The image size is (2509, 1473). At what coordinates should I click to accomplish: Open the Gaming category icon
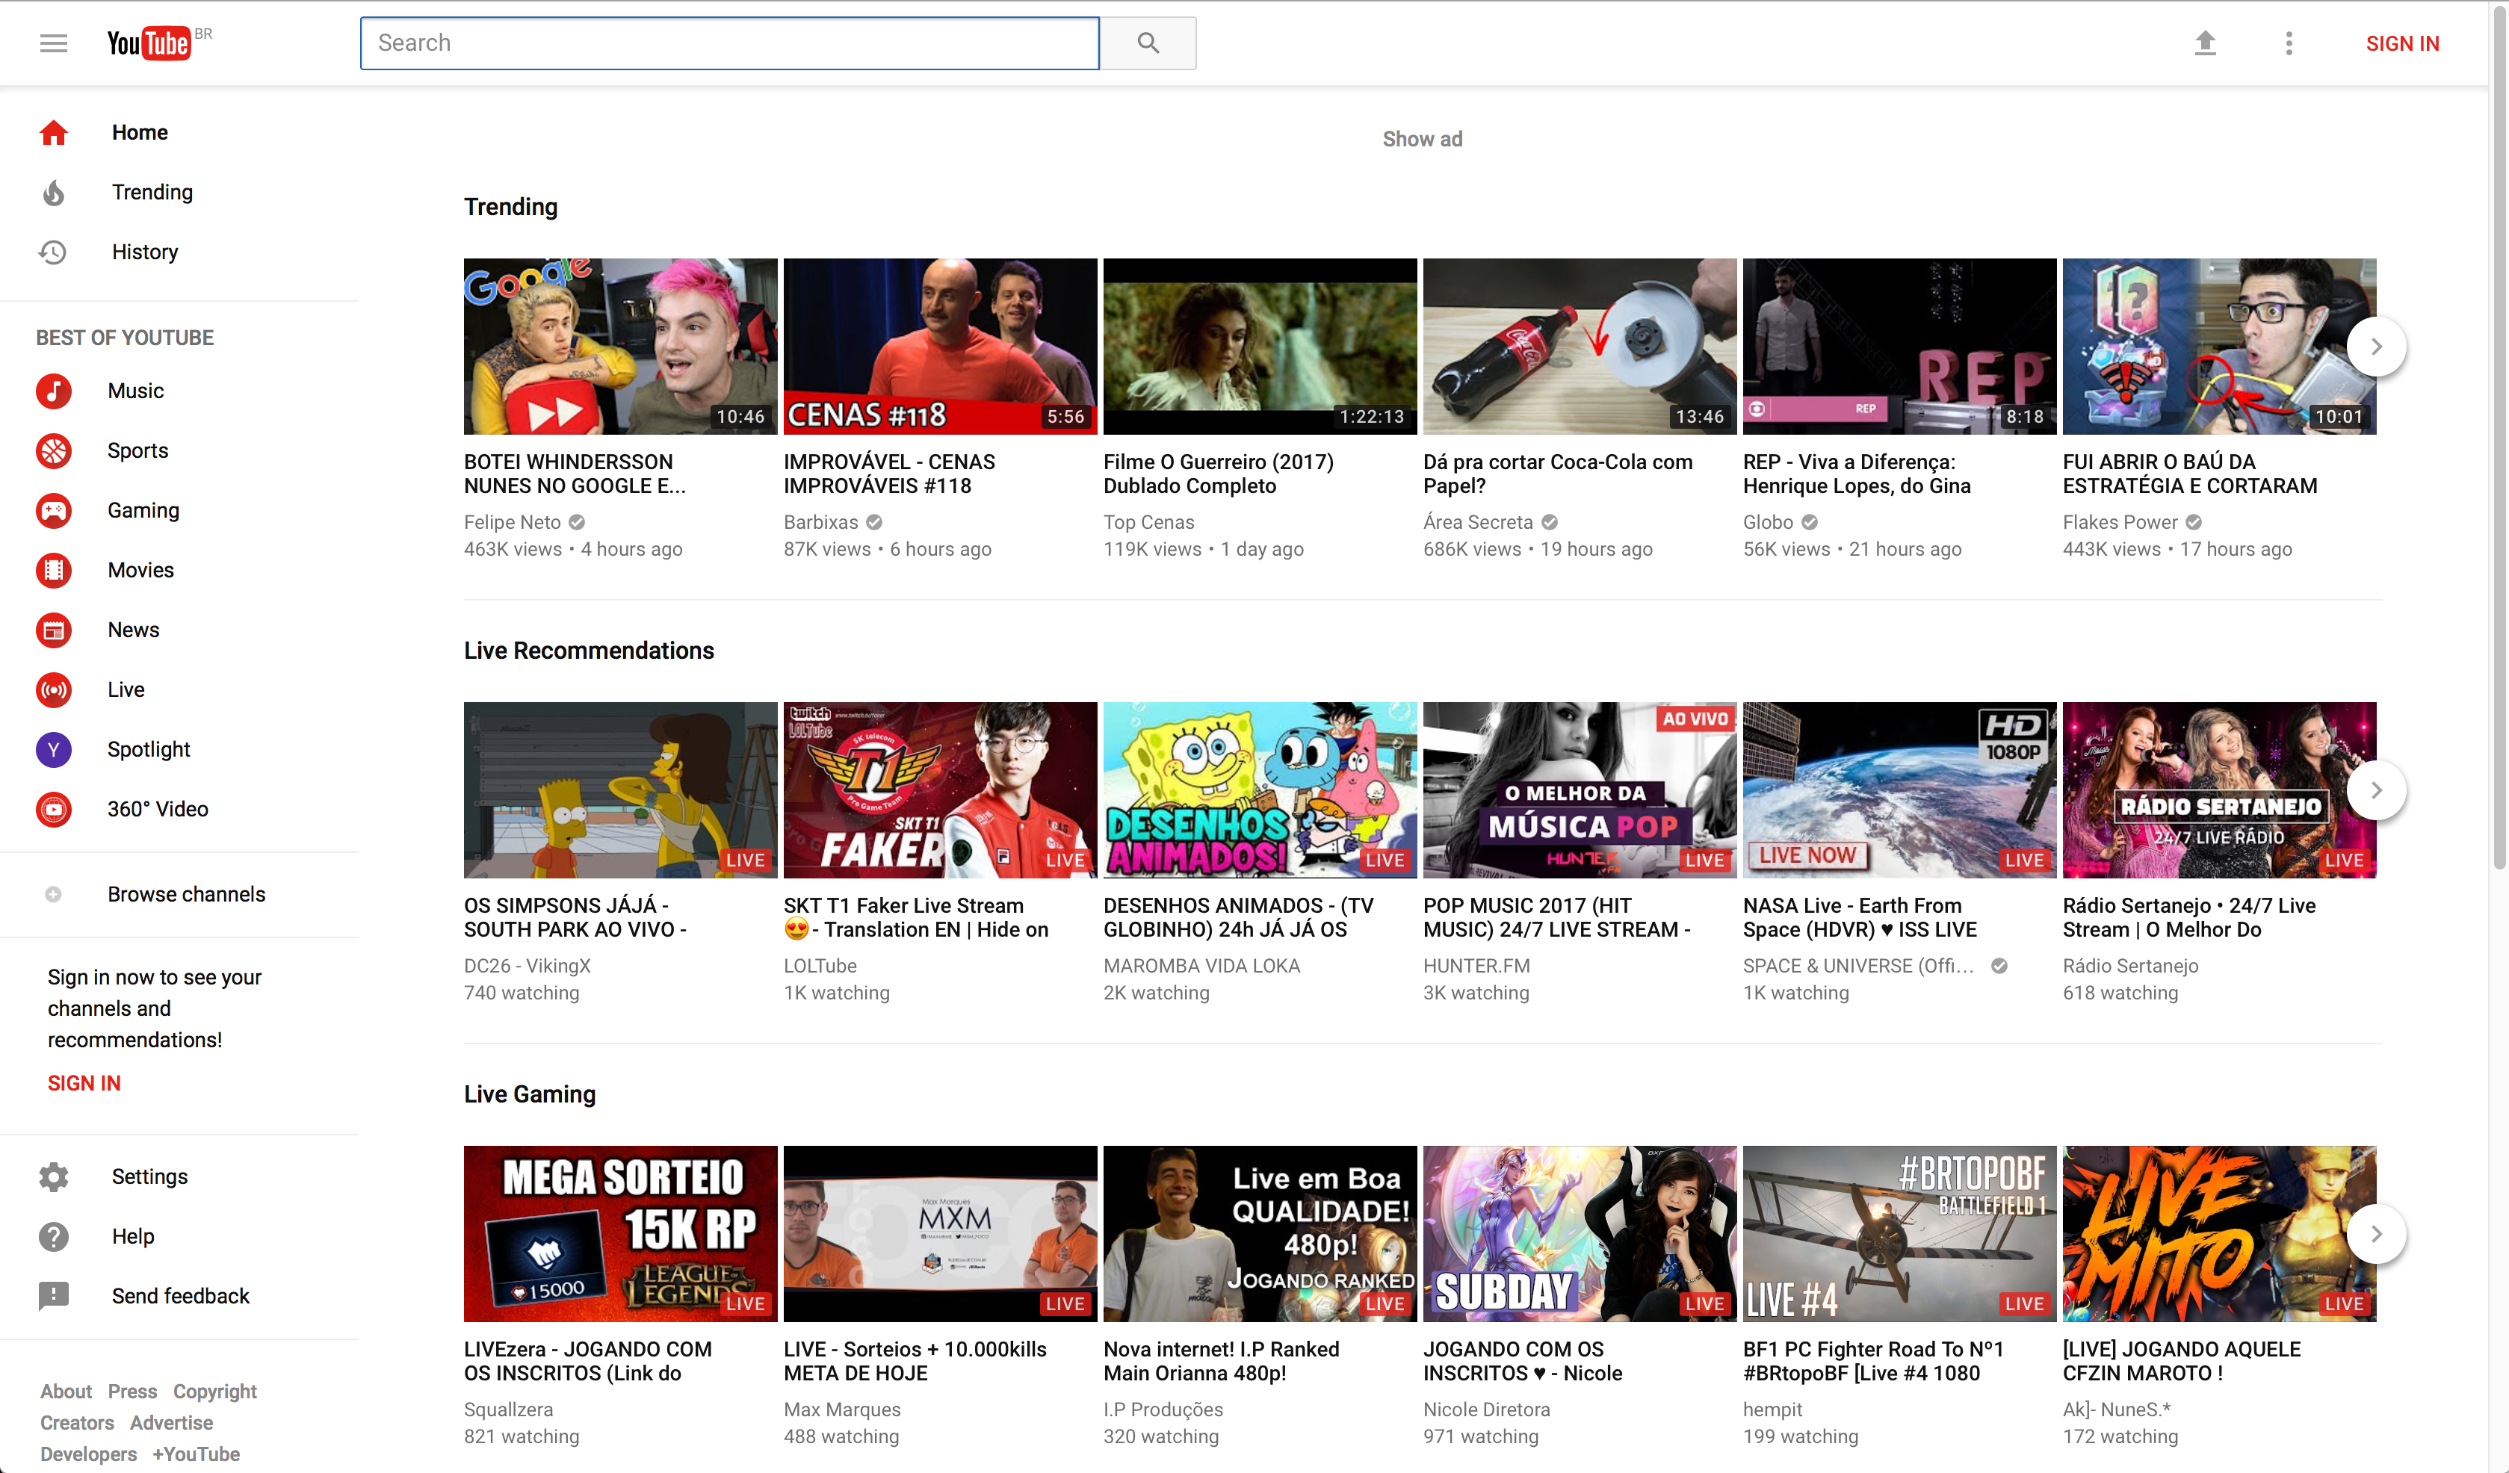tap(54, 511)
